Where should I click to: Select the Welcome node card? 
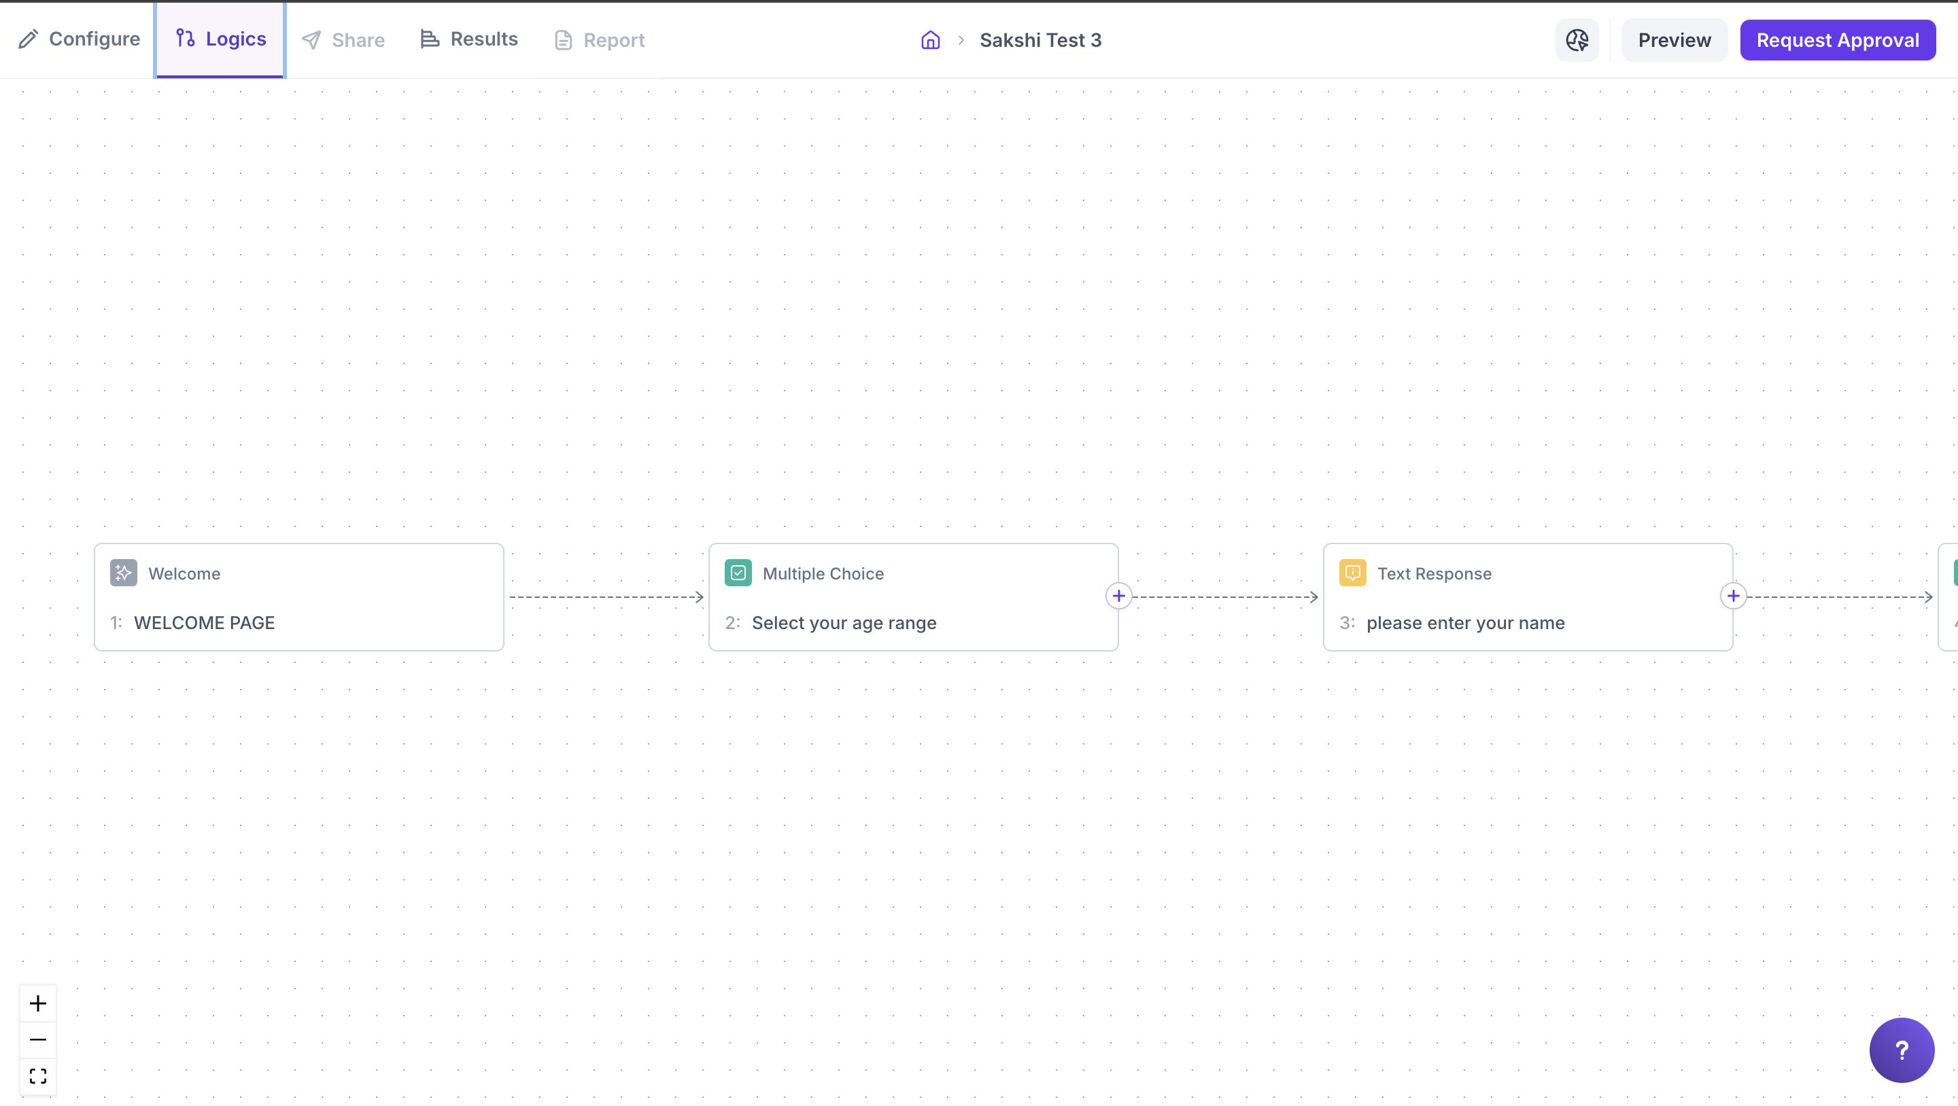coord(298,597)
